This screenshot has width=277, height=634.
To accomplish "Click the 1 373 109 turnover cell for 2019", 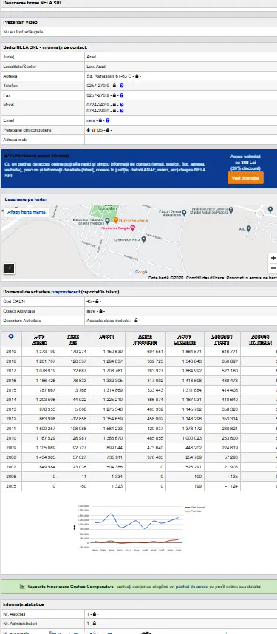I will pos(40,352).
